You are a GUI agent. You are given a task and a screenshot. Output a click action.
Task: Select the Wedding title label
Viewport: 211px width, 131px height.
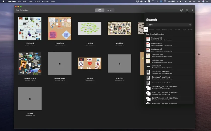pyautogui.click(x=120, y=43)
